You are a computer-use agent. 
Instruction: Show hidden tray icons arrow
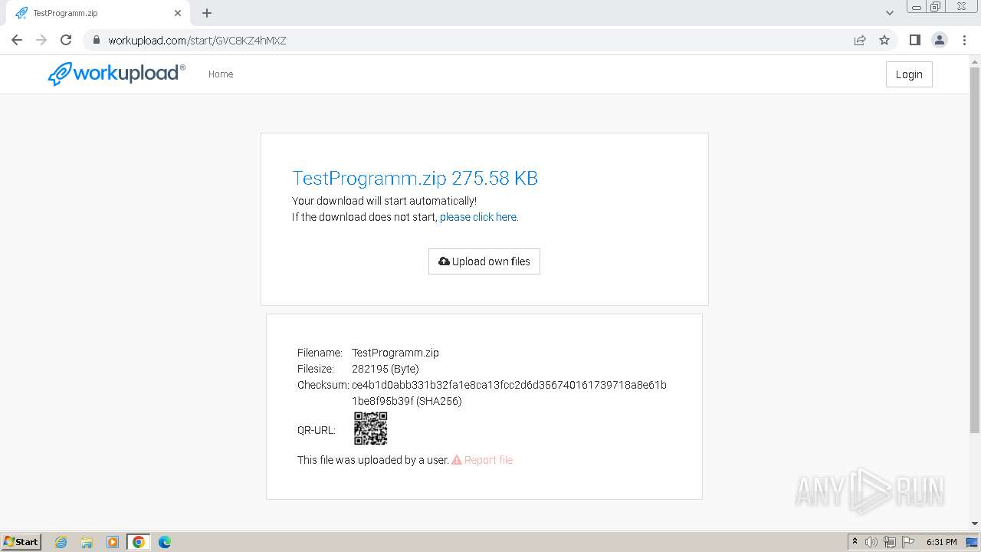[x=855, y=542]
